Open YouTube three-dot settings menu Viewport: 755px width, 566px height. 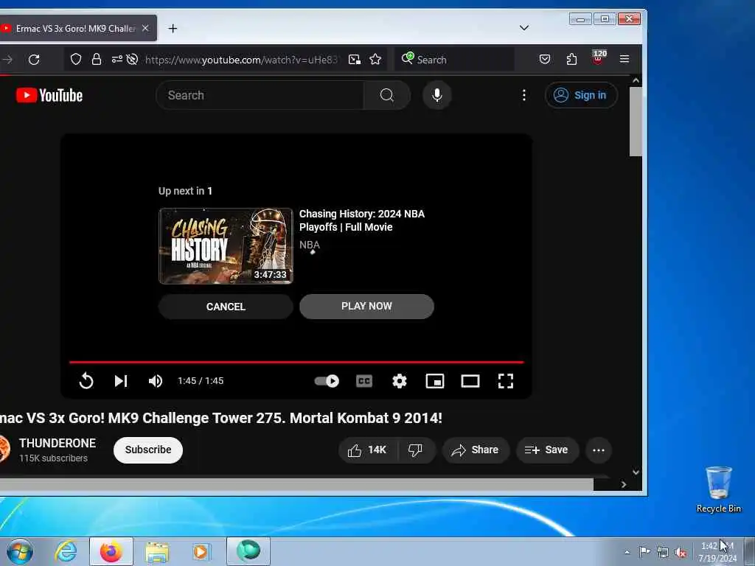tap(524, 95)
